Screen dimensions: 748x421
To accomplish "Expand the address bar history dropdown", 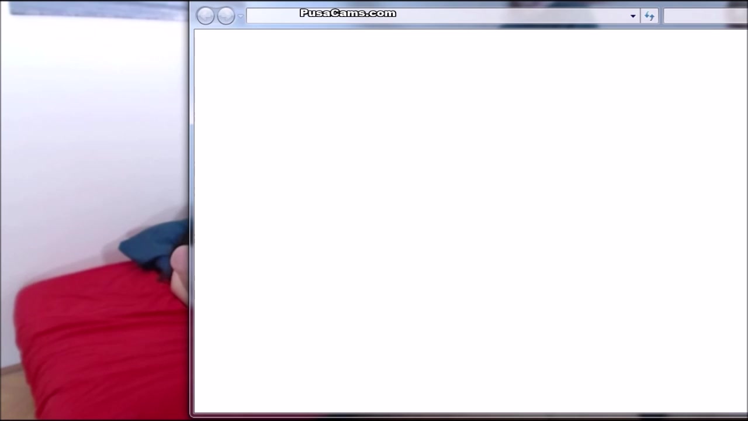I will click(633, 16).
